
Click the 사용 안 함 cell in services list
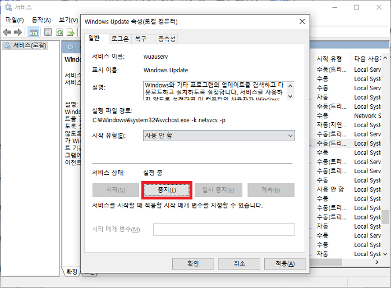click(330, 189)
